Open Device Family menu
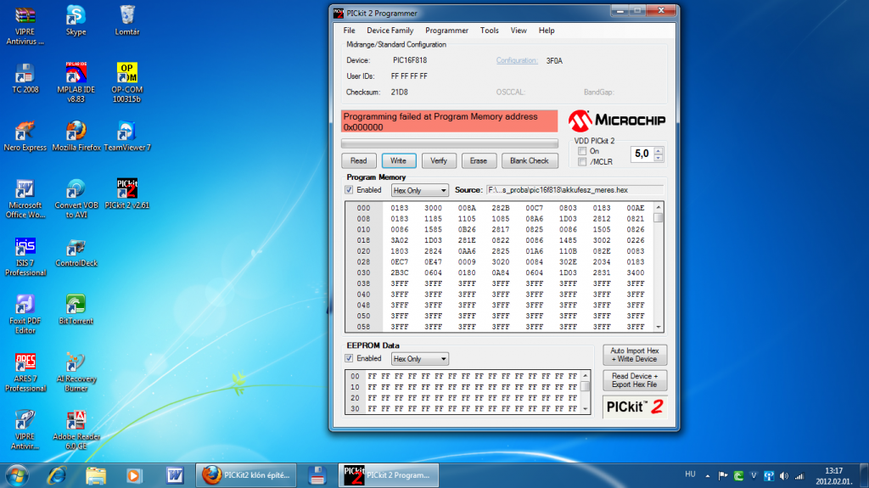The image size is (869, 488). pos(390,31)
